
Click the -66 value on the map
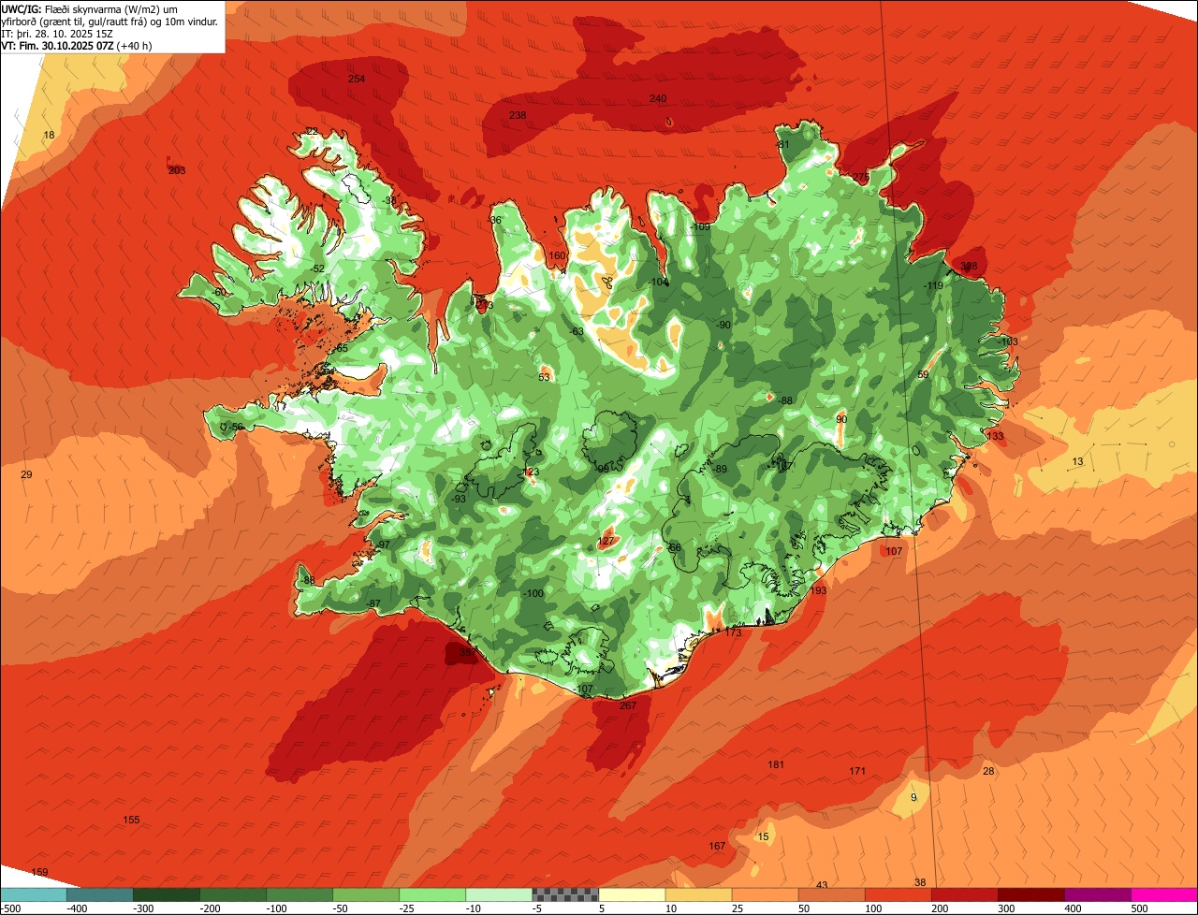click(x=673, y=548)
